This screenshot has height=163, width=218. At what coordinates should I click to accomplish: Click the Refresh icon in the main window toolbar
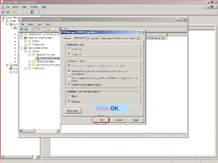[x=26, y=12]
